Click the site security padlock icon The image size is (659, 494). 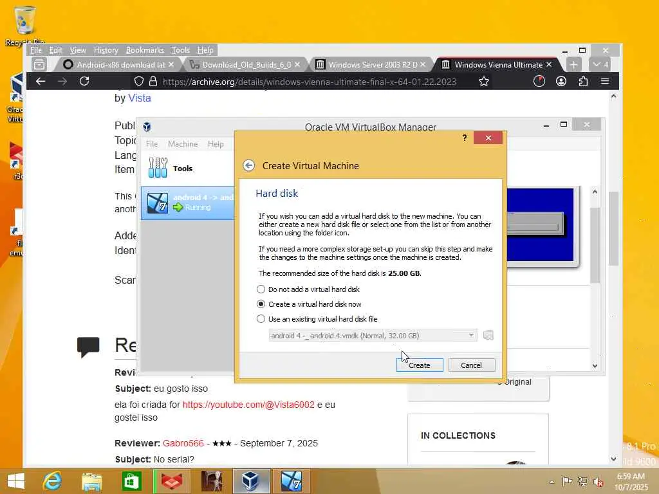(x=153, y=81)
